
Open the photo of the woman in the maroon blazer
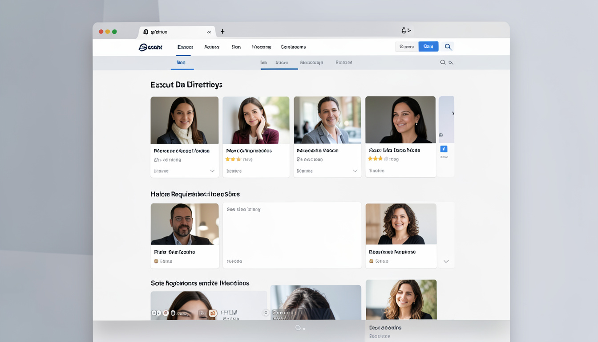click(256, 120)
